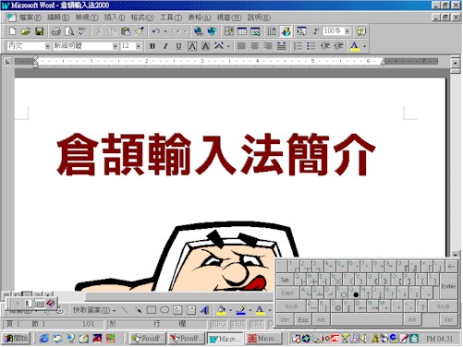Activate the Format Painter brush
This screenshot has width=463, height=347.
pos(140,31)
